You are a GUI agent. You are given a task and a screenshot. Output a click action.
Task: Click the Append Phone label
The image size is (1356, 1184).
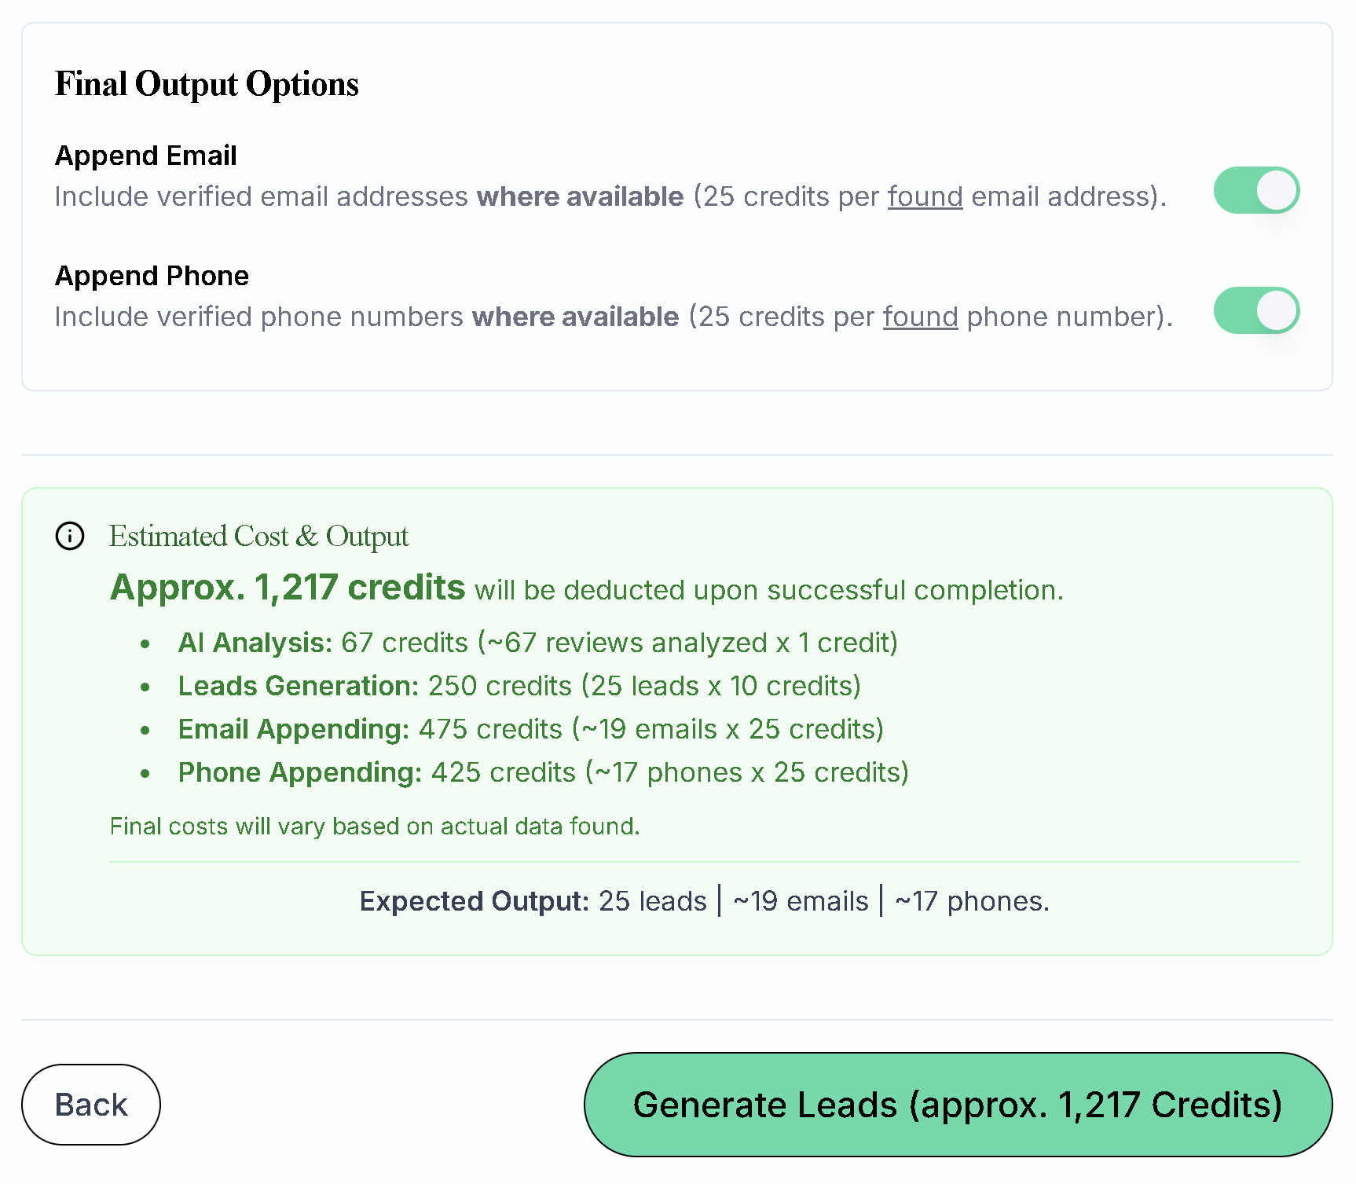pos(152,276)
